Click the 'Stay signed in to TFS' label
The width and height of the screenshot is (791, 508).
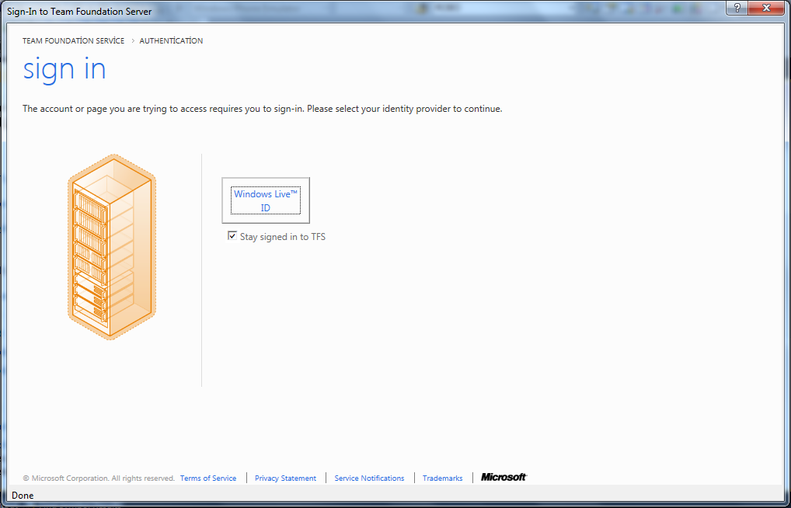pyautogui.click(x=283, y=237)
